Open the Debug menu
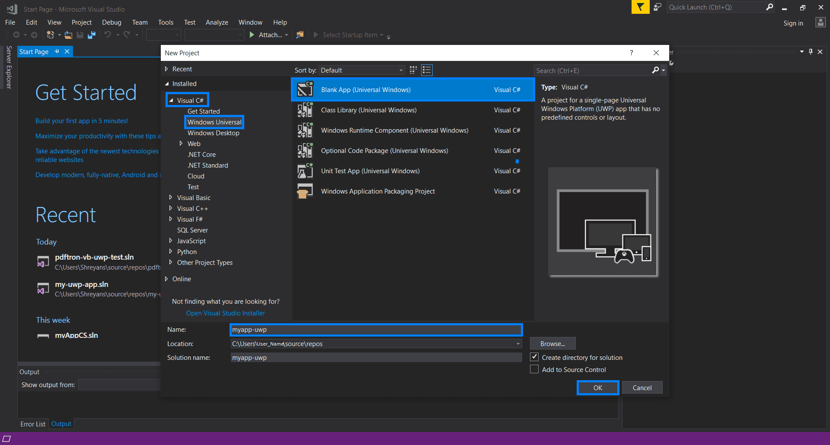The image size is (830, 445). [x=112, y=22]
